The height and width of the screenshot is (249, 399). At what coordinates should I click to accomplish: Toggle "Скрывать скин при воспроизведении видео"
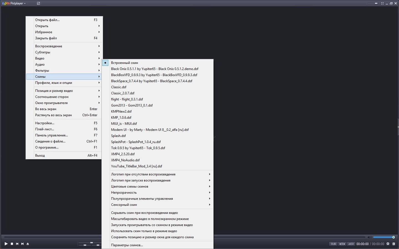click(x=158, y=213)
